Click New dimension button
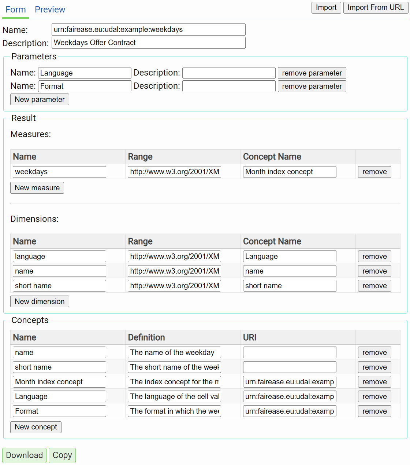410x465 pixels. [39, 301]
